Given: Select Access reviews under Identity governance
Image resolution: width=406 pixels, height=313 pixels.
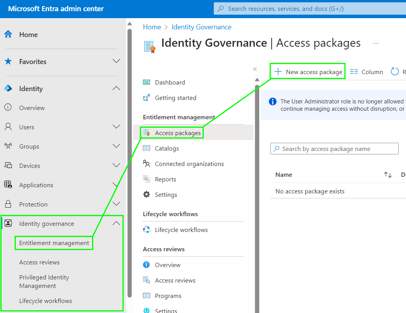Looking at the screenshot, I should tap(39, 262).
